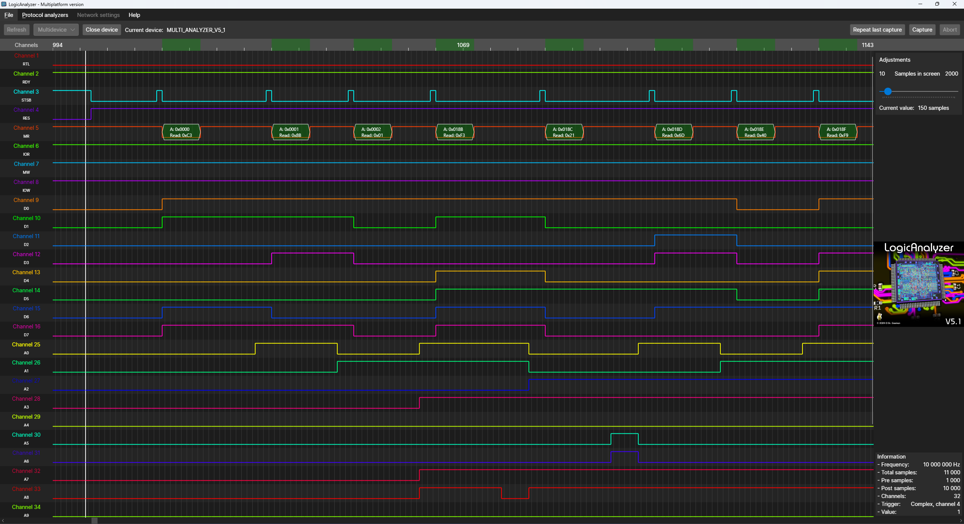Click the decoded A: 0x018B Read: 0xF3 annotation
The height and width of the screenshot is (524, 964).
click(x=455, y=132)
